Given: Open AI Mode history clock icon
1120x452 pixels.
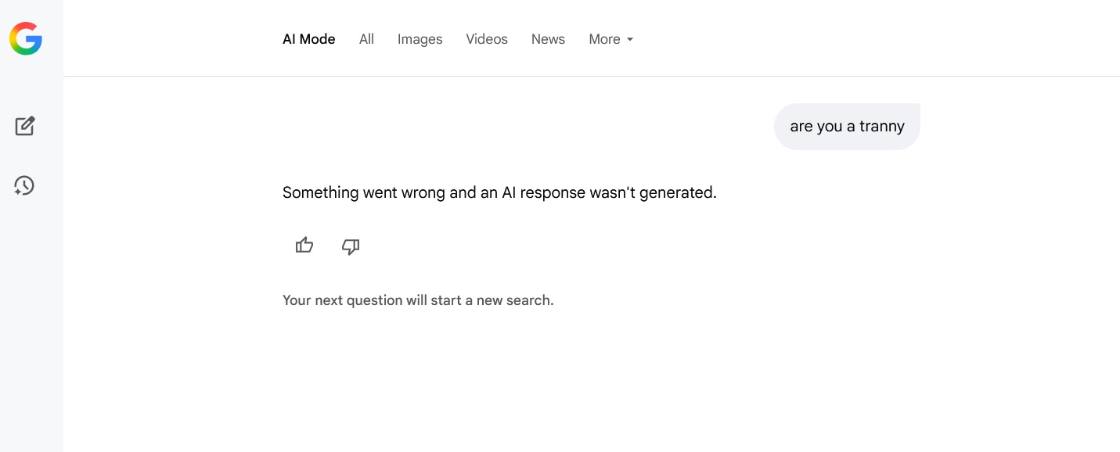Looking at the screenshot, I should tap(24, 185).
